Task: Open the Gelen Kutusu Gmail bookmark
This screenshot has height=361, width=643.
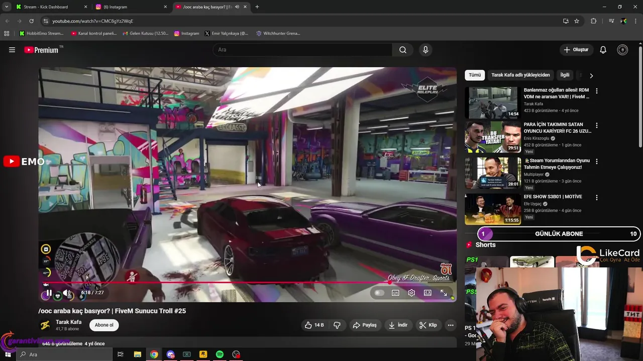Action: (x=145, y=34)
